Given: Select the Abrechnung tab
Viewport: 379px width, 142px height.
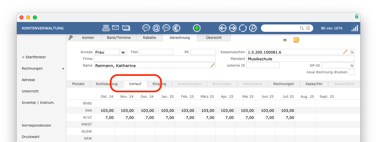Looking at the screenshot, I should (180, 38).
